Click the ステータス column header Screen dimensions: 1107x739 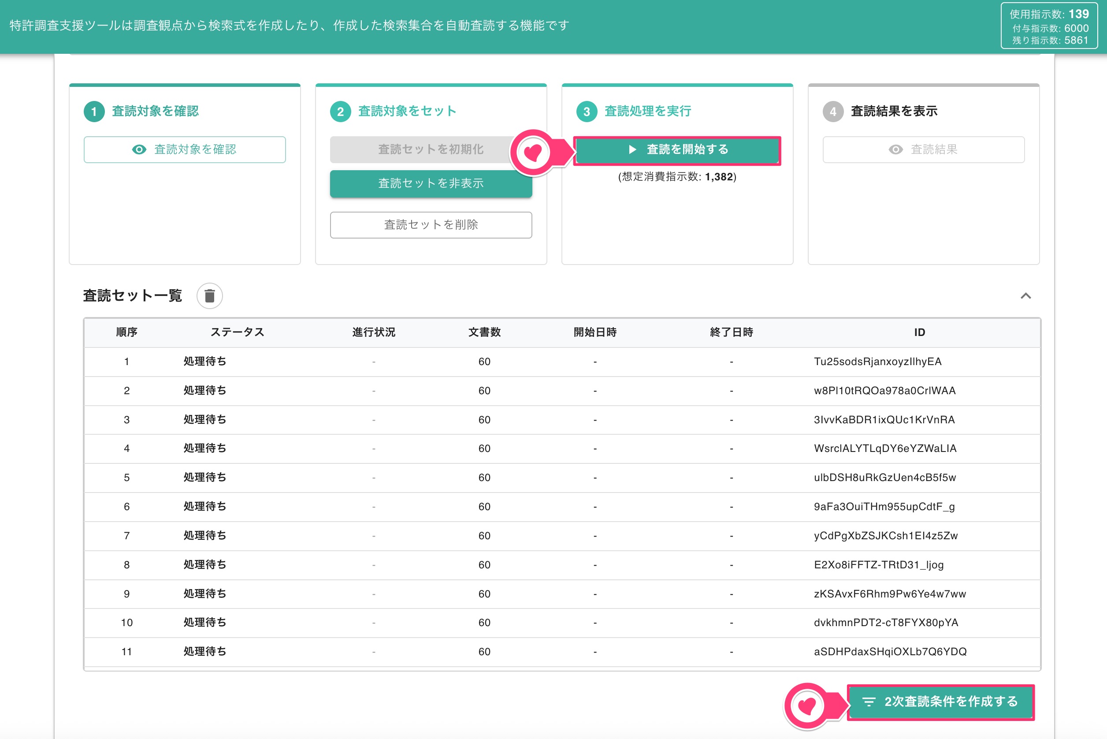tap(238, 332)
